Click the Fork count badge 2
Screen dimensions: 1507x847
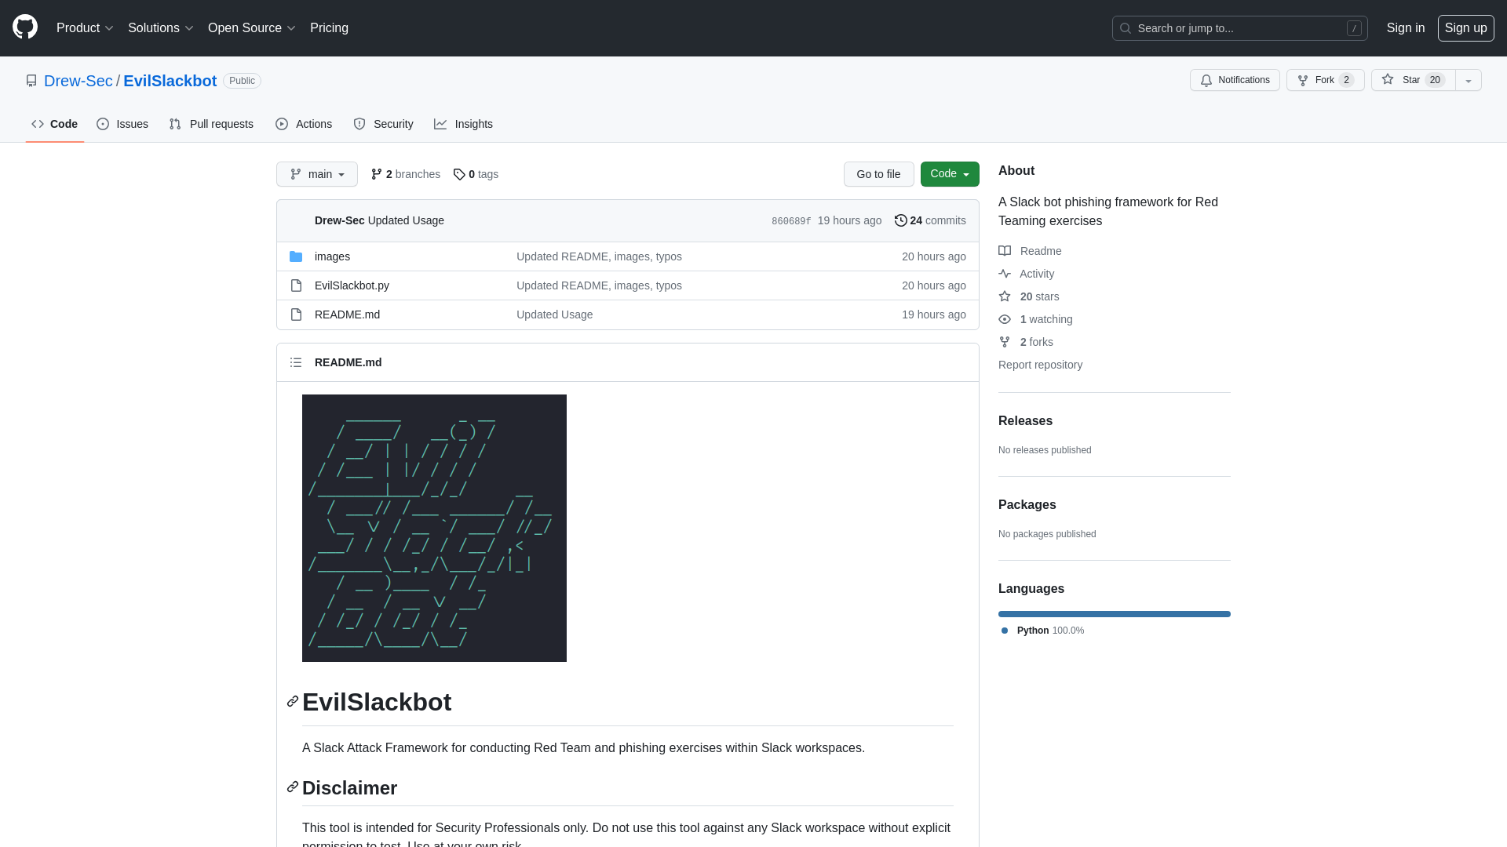[x=1346, y=80]
